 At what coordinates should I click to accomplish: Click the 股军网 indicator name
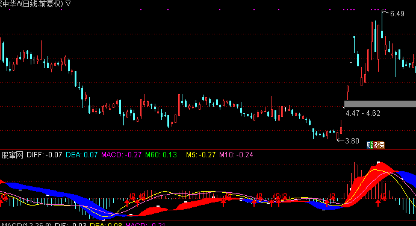13,155
